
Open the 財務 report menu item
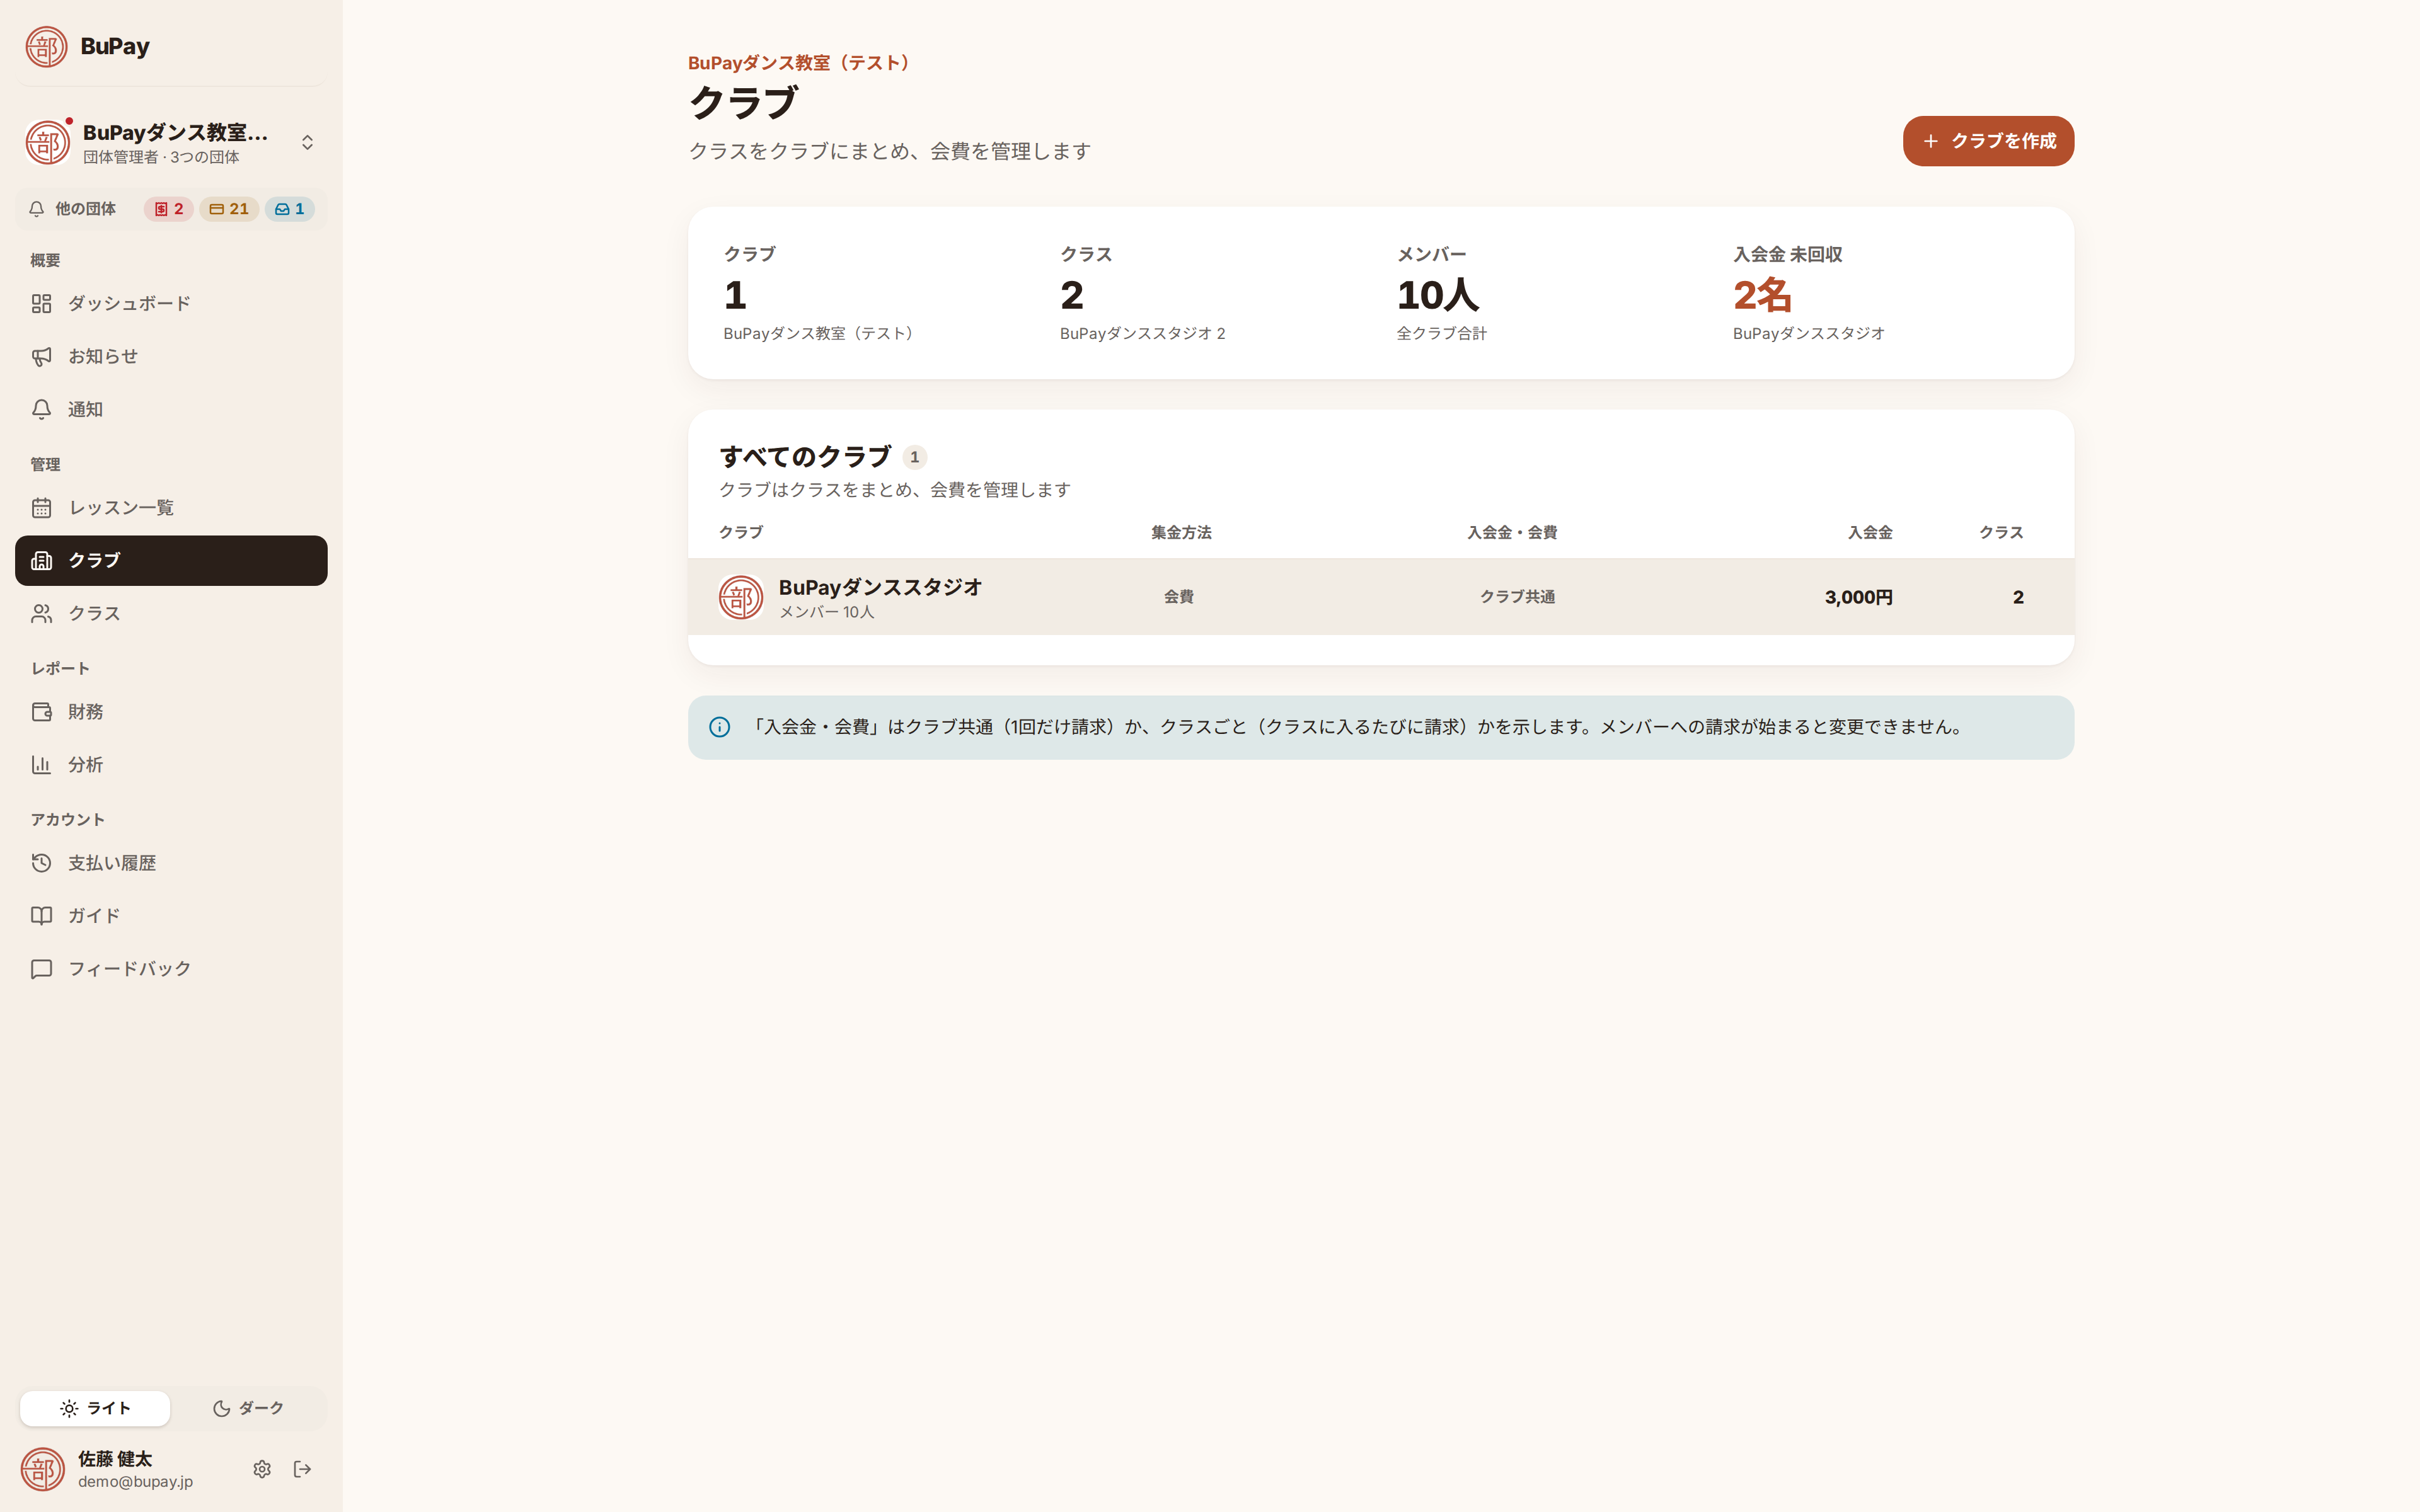click(x=171, y=712)
